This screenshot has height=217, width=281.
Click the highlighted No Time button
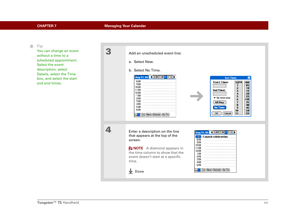coord(219,108)
